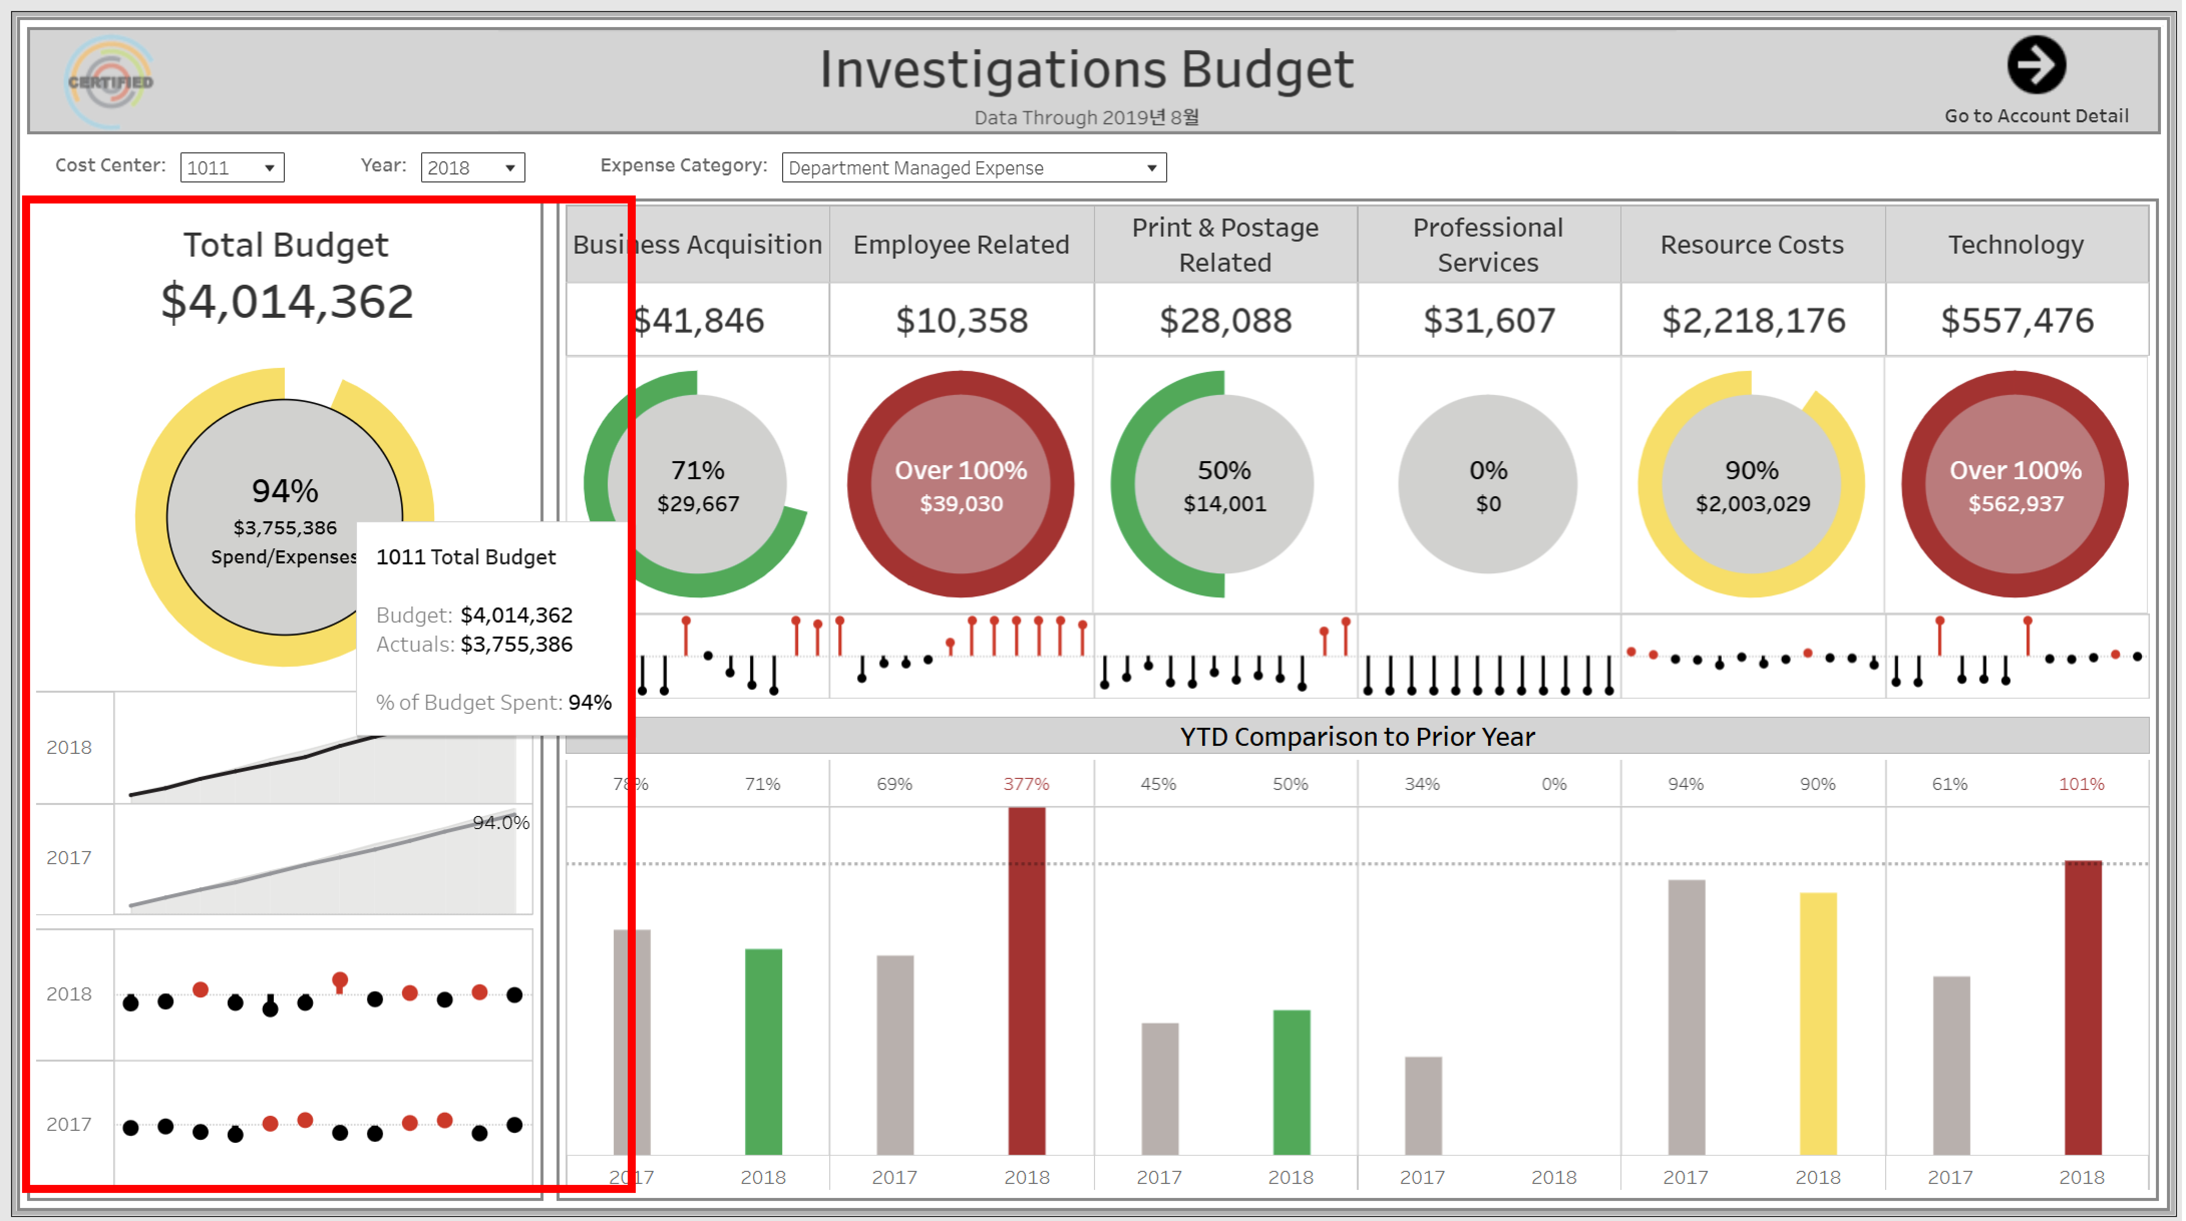
Task: Click the Employee Related red donut chart
Action: click(x=961, y=485)
